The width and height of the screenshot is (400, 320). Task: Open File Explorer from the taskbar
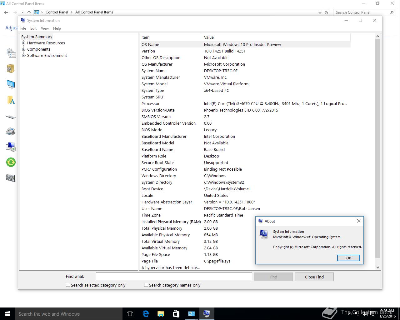tap(161, 314)
